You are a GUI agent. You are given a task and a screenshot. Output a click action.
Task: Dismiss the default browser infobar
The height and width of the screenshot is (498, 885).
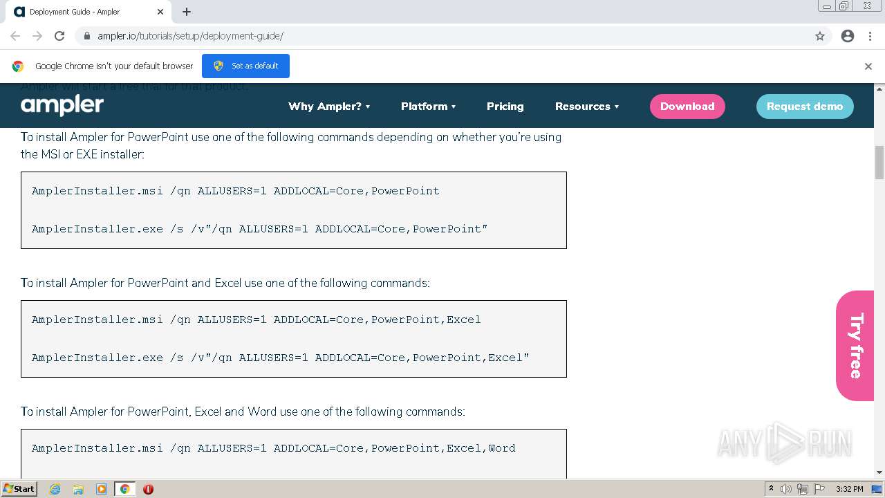(x=868, y=66)
